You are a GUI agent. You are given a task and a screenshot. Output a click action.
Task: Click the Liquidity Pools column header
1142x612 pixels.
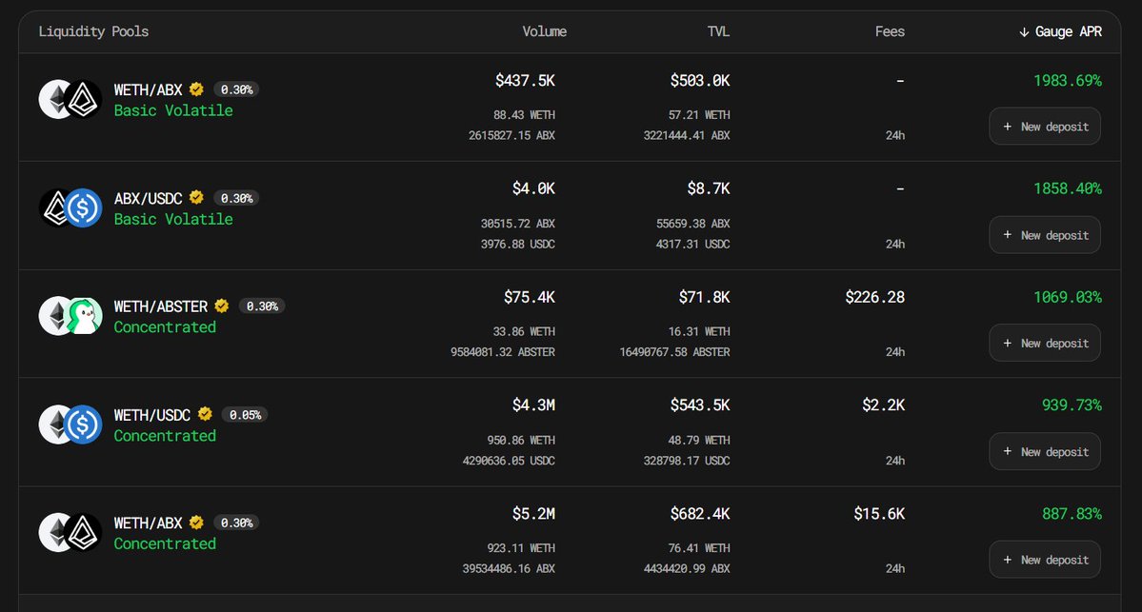(93, 31)
